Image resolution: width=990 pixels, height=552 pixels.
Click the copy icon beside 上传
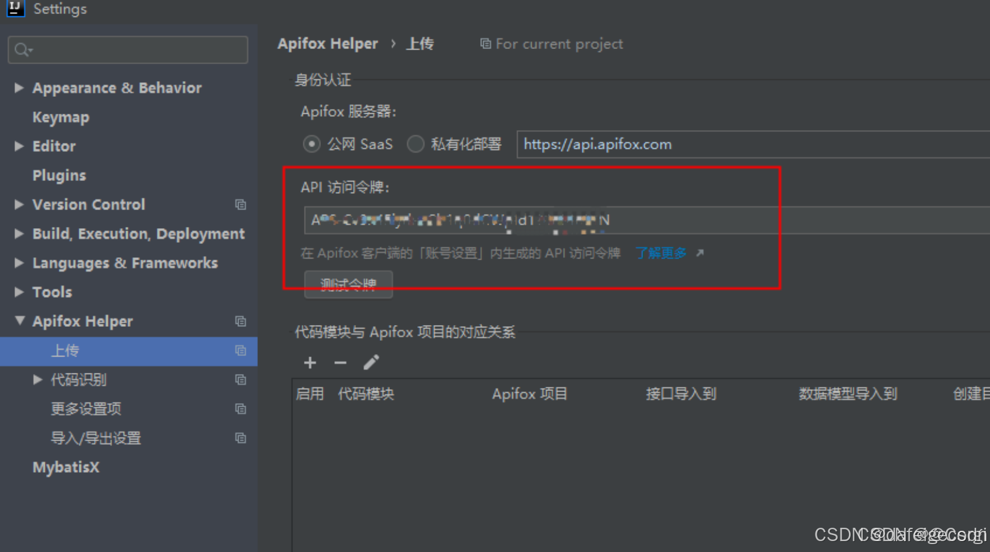(240, 350)
